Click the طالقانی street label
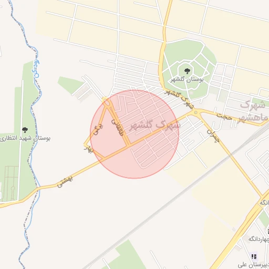The height and width of the screenshot is (269, 269). pyautogui.click(x=118, y=128)
